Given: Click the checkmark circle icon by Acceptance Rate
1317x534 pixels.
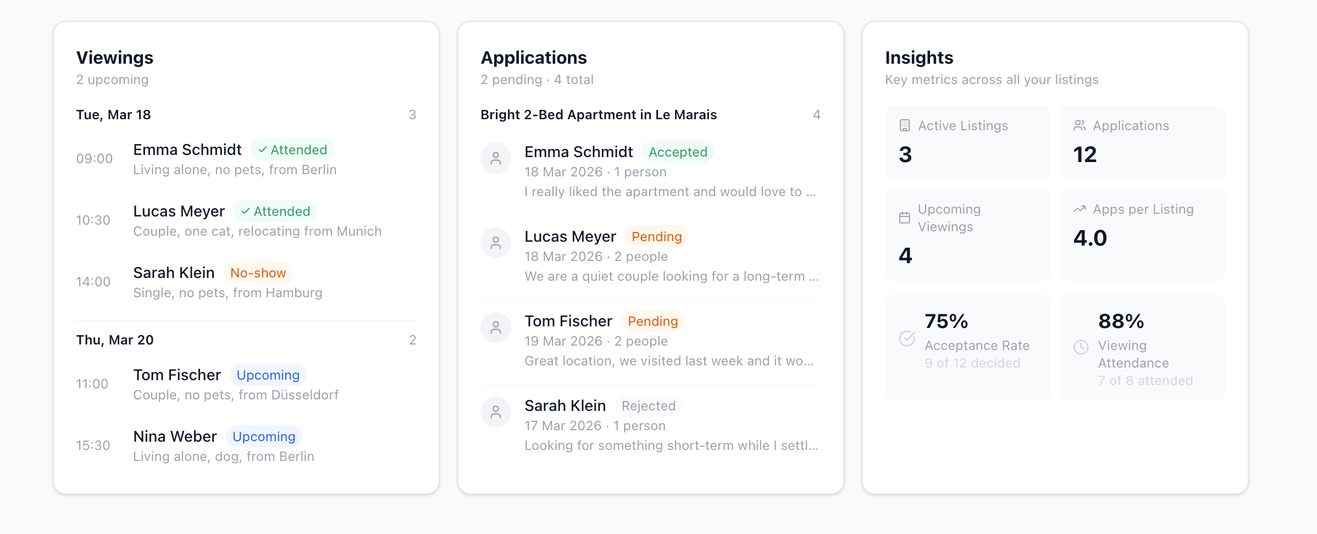Looking at the screenshot, I should tap(907, 338).
